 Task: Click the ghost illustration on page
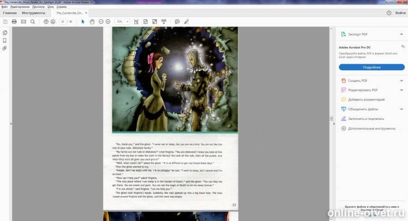(175, 80)
